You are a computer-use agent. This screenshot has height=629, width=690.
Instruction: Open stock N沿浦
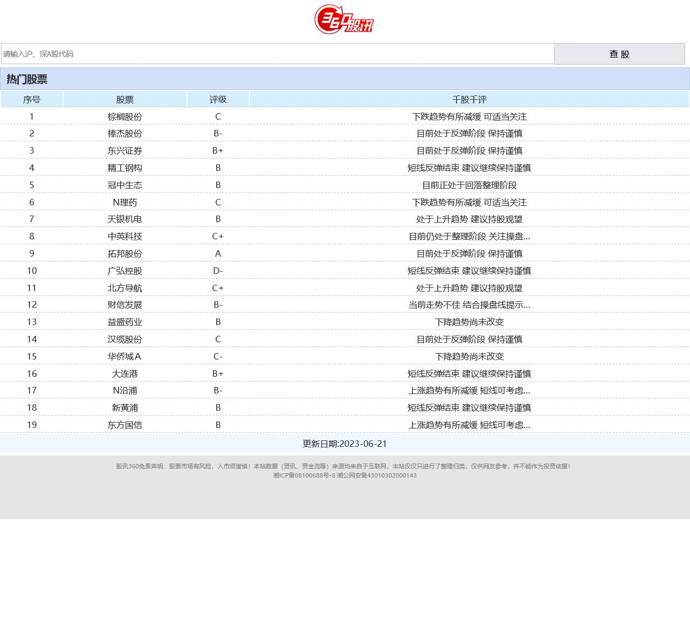click(125, 390)
